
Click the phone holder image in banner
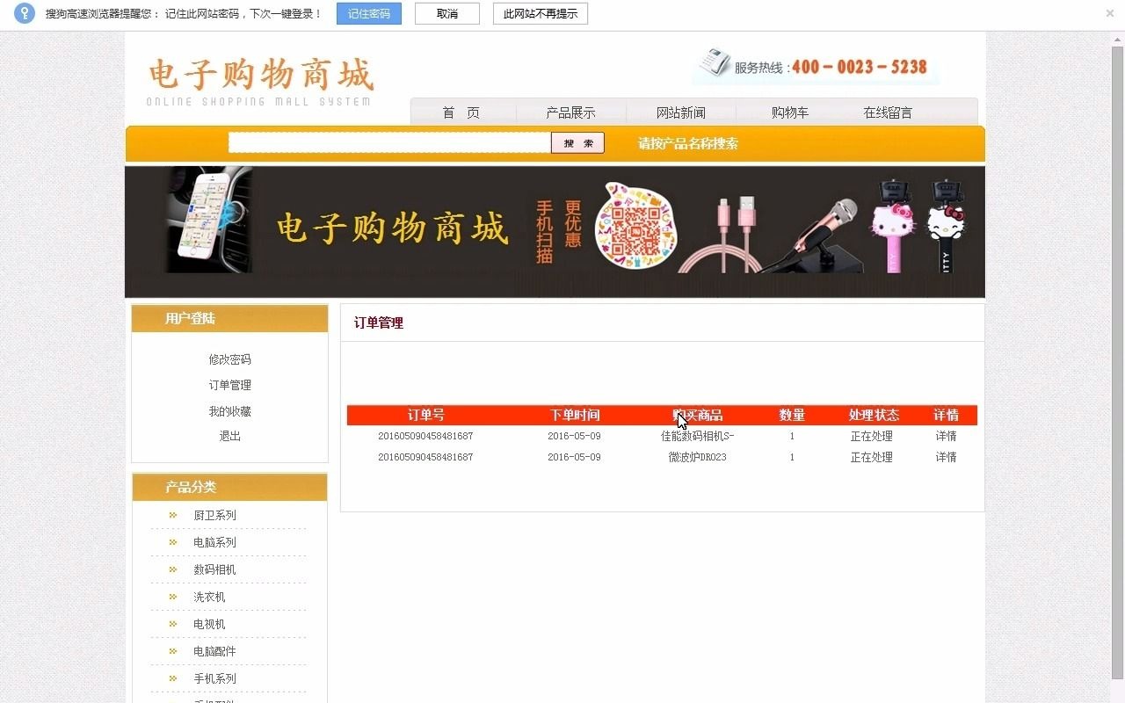tap(209, 220)
